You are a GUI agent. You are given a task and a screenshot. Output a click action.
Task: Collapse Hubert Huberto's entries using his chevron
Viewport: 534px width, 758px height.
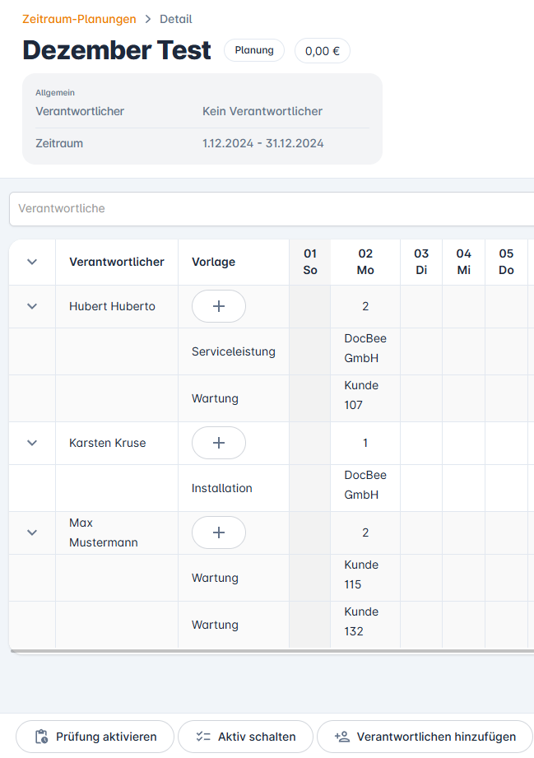click(31, 305)
